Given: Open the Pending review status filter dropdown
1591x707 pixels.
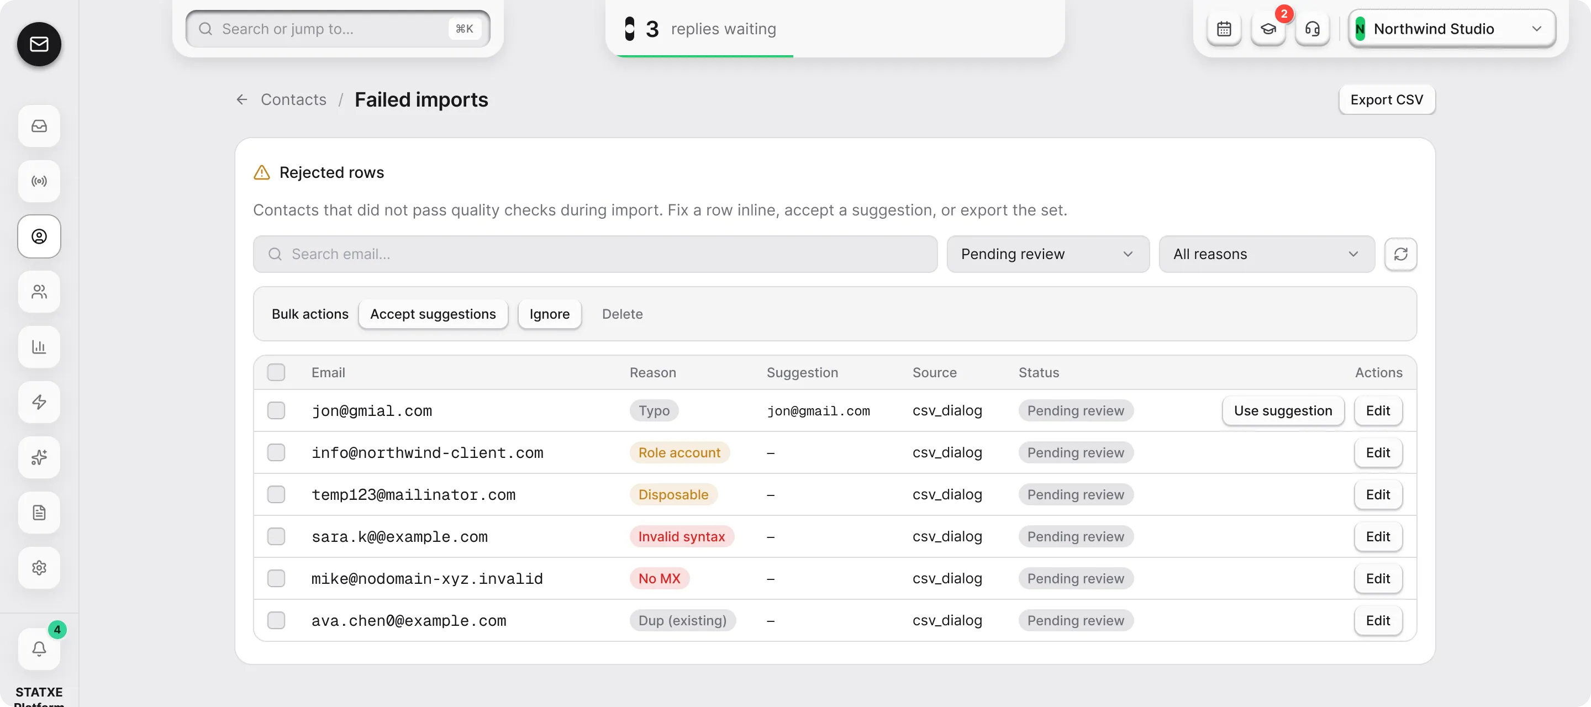Looking at the screenshot, I should click(x=1047, y=254).
